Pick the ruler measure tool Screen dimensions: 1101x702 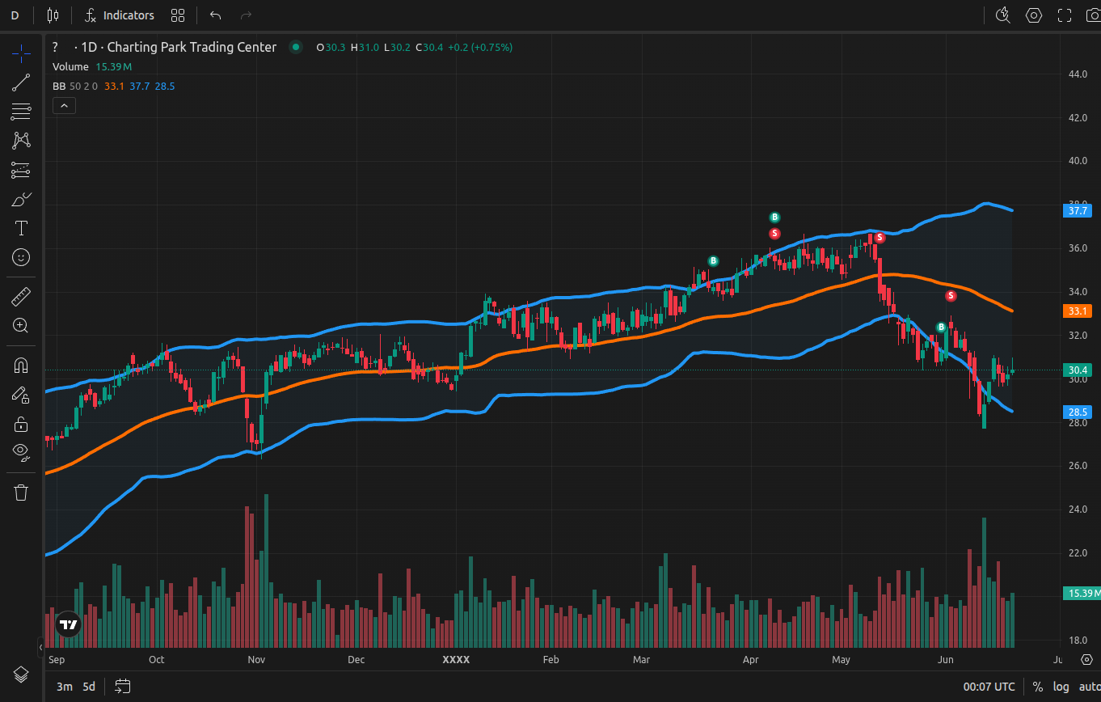(x=21, y=297)
